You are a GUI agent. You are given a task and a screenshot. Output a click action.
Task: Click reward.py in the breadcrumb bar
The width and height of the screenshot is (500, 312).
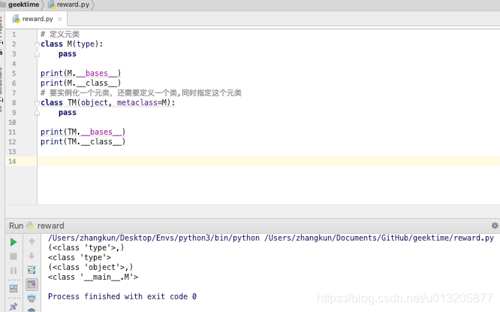73,5
